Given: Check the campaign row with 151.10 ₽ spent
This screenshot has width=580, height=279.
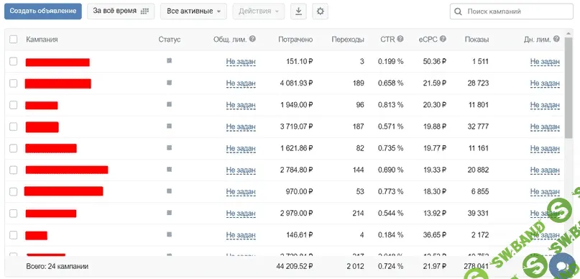Looking at the screenshot, I should tap(14, 61).
